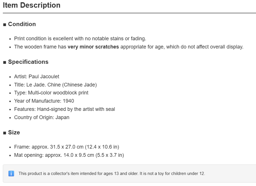This screenshot has height=186, width=256.
Task: Click the blue info icon
Action: [x=11, y=174]
